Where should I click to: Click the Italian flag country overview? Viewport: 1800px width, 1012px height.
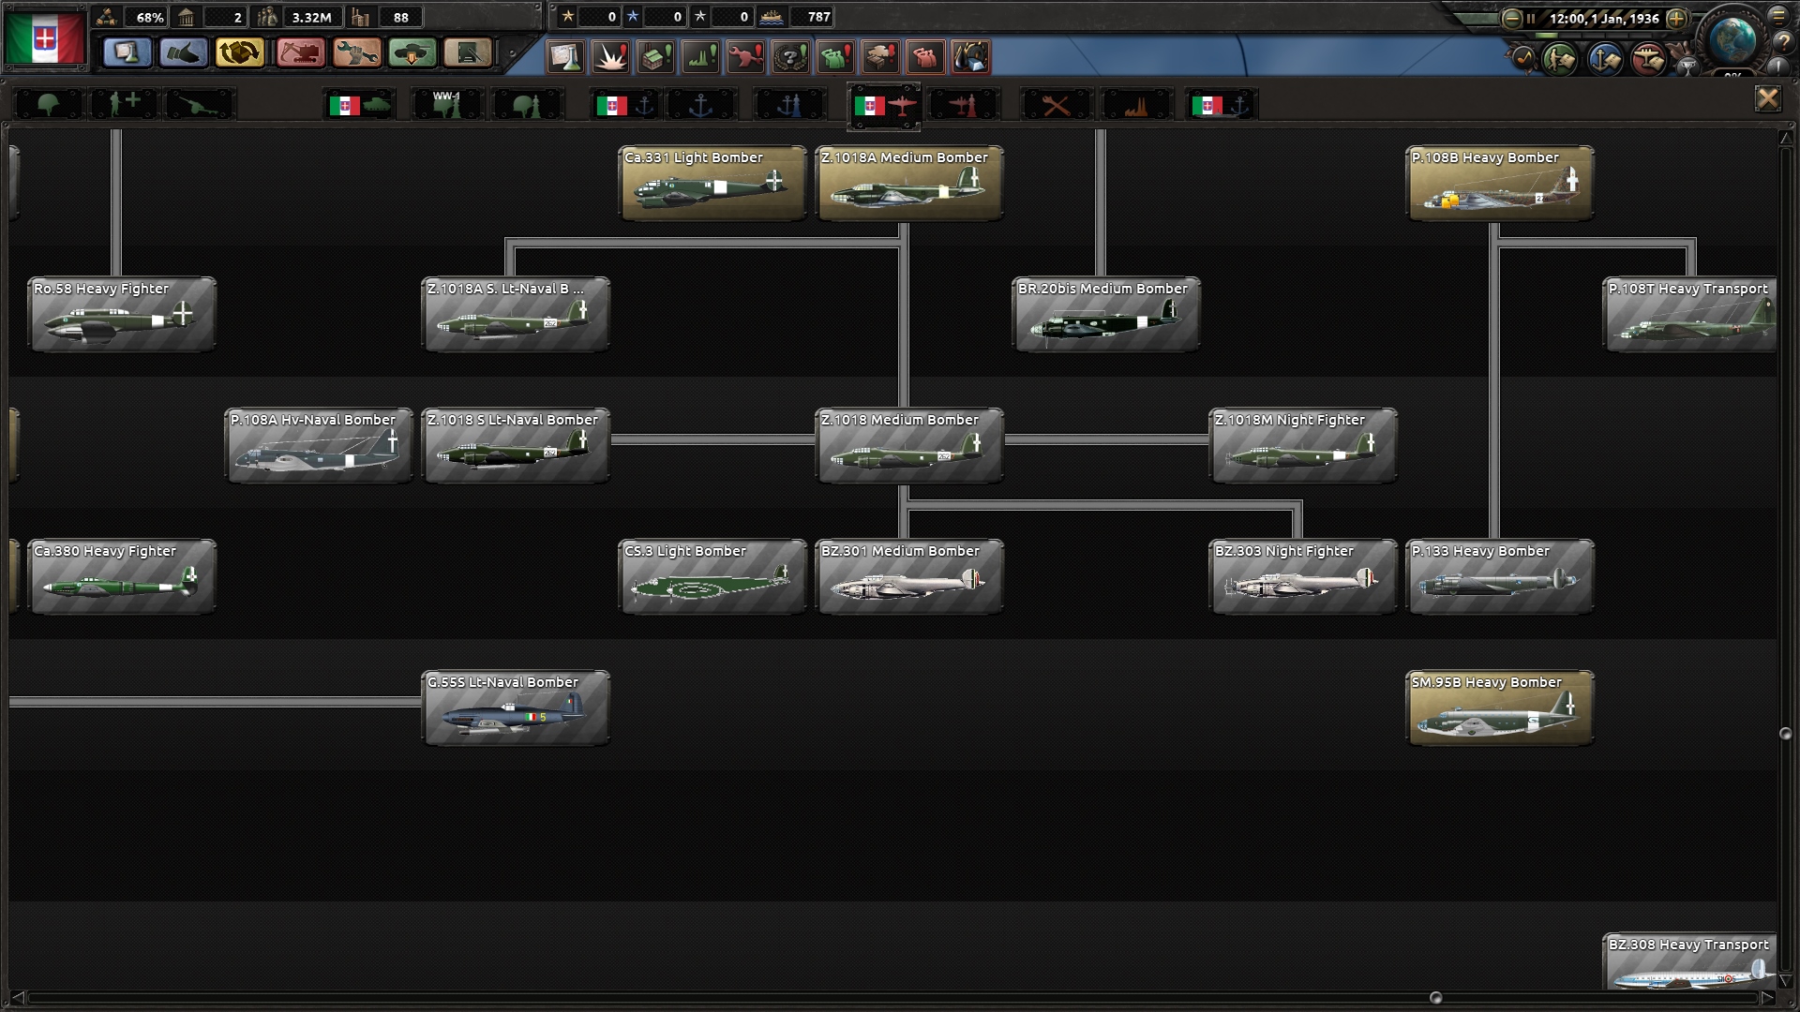[44, 38]
